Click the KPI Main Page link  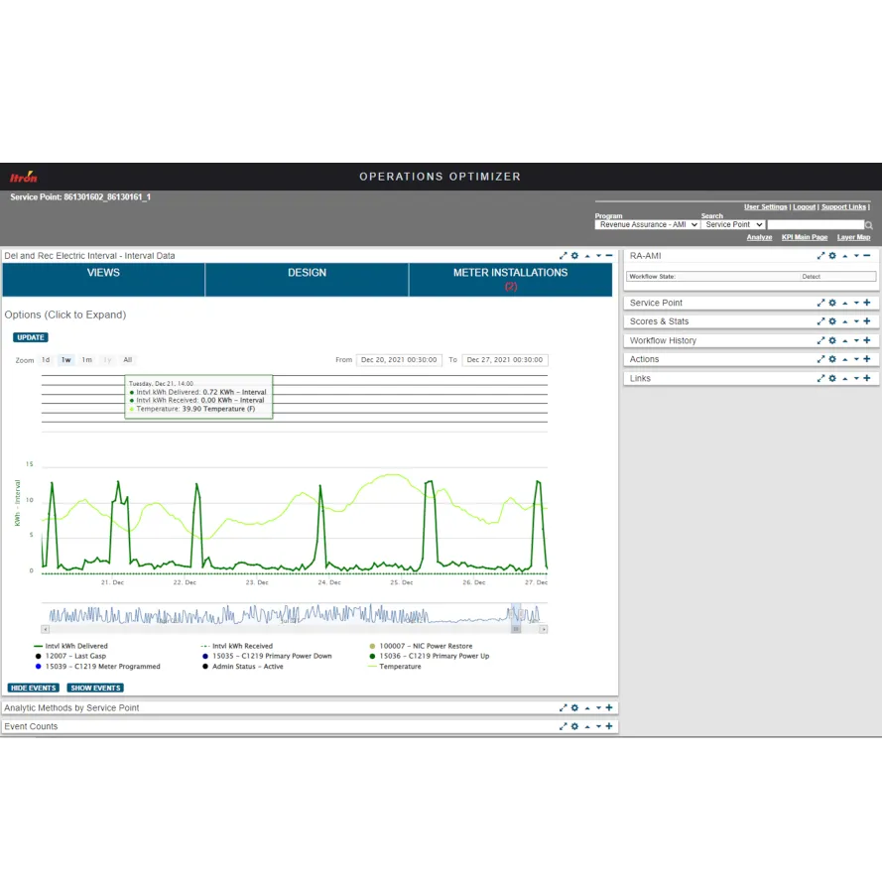pyautogui.click(x=804, y=238)
